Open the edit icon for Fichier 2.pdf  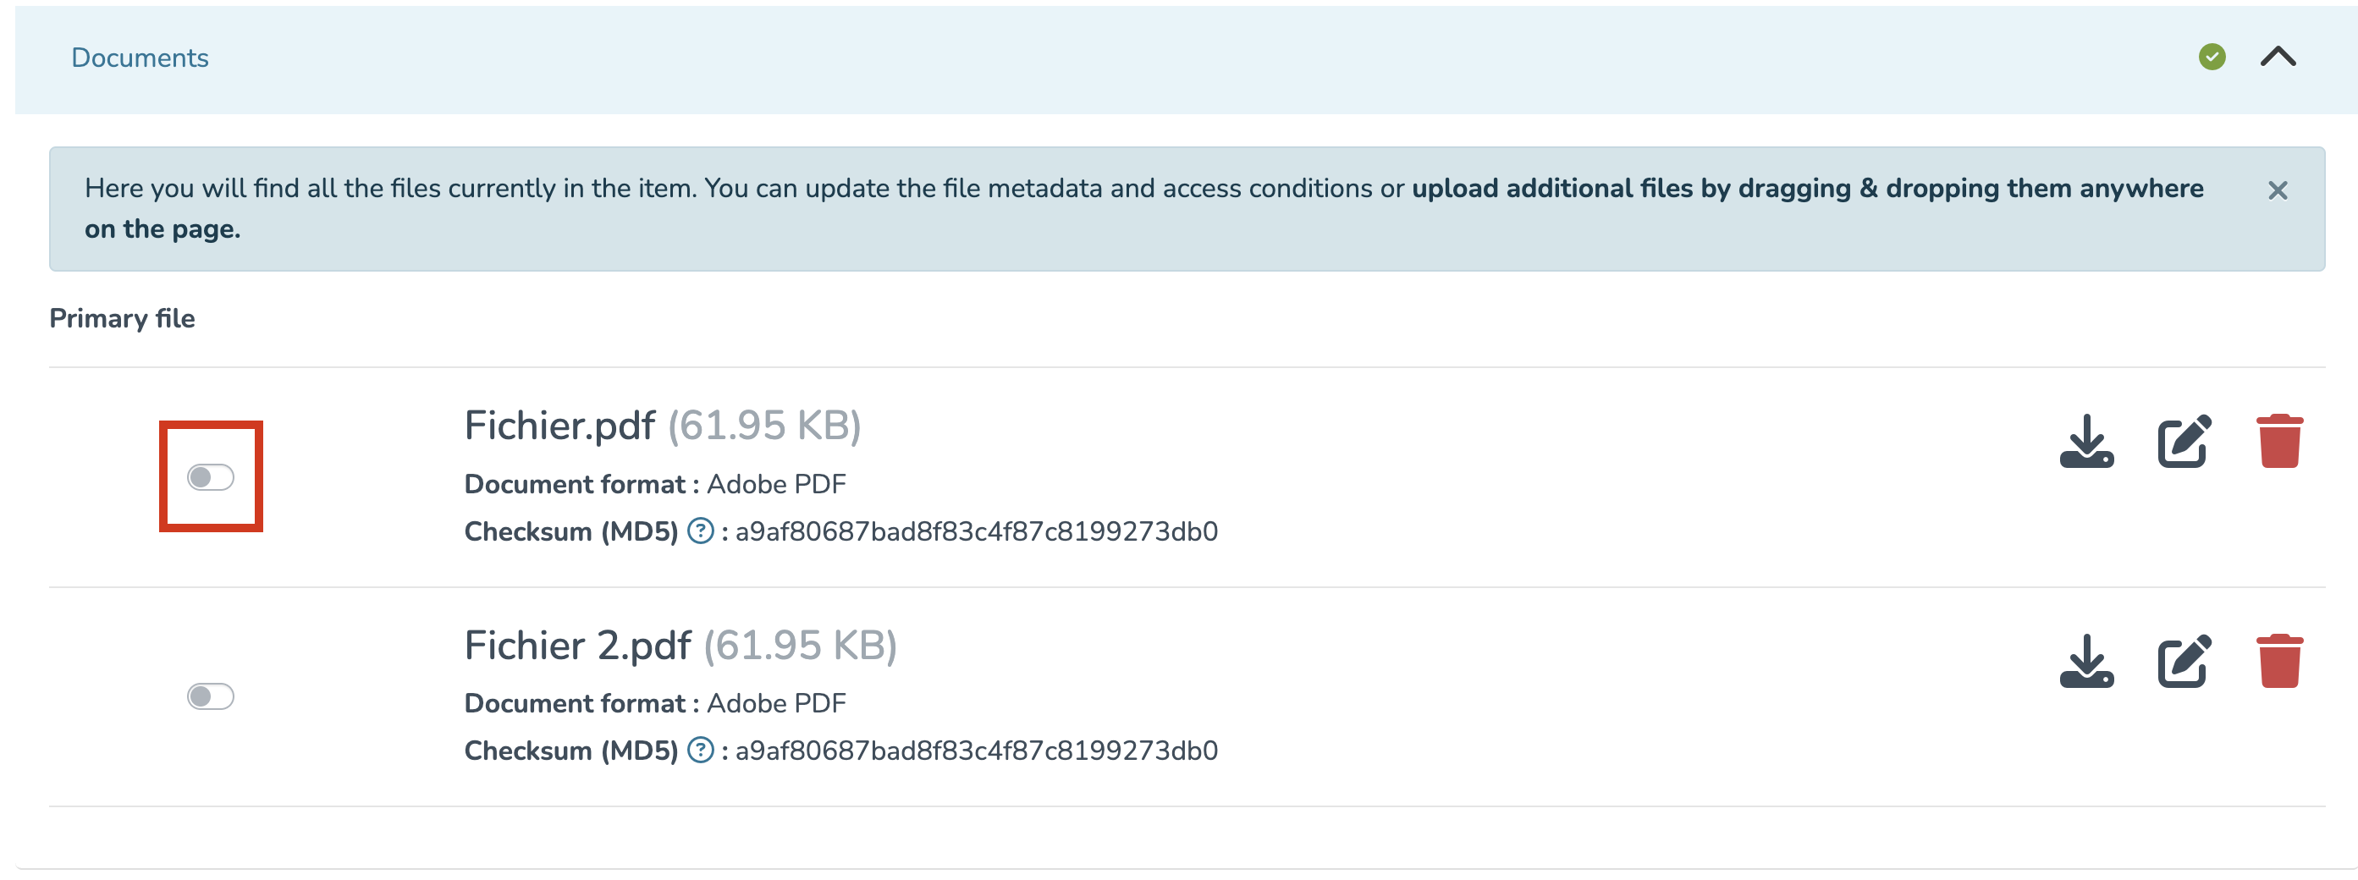(x=2183, y=661)
